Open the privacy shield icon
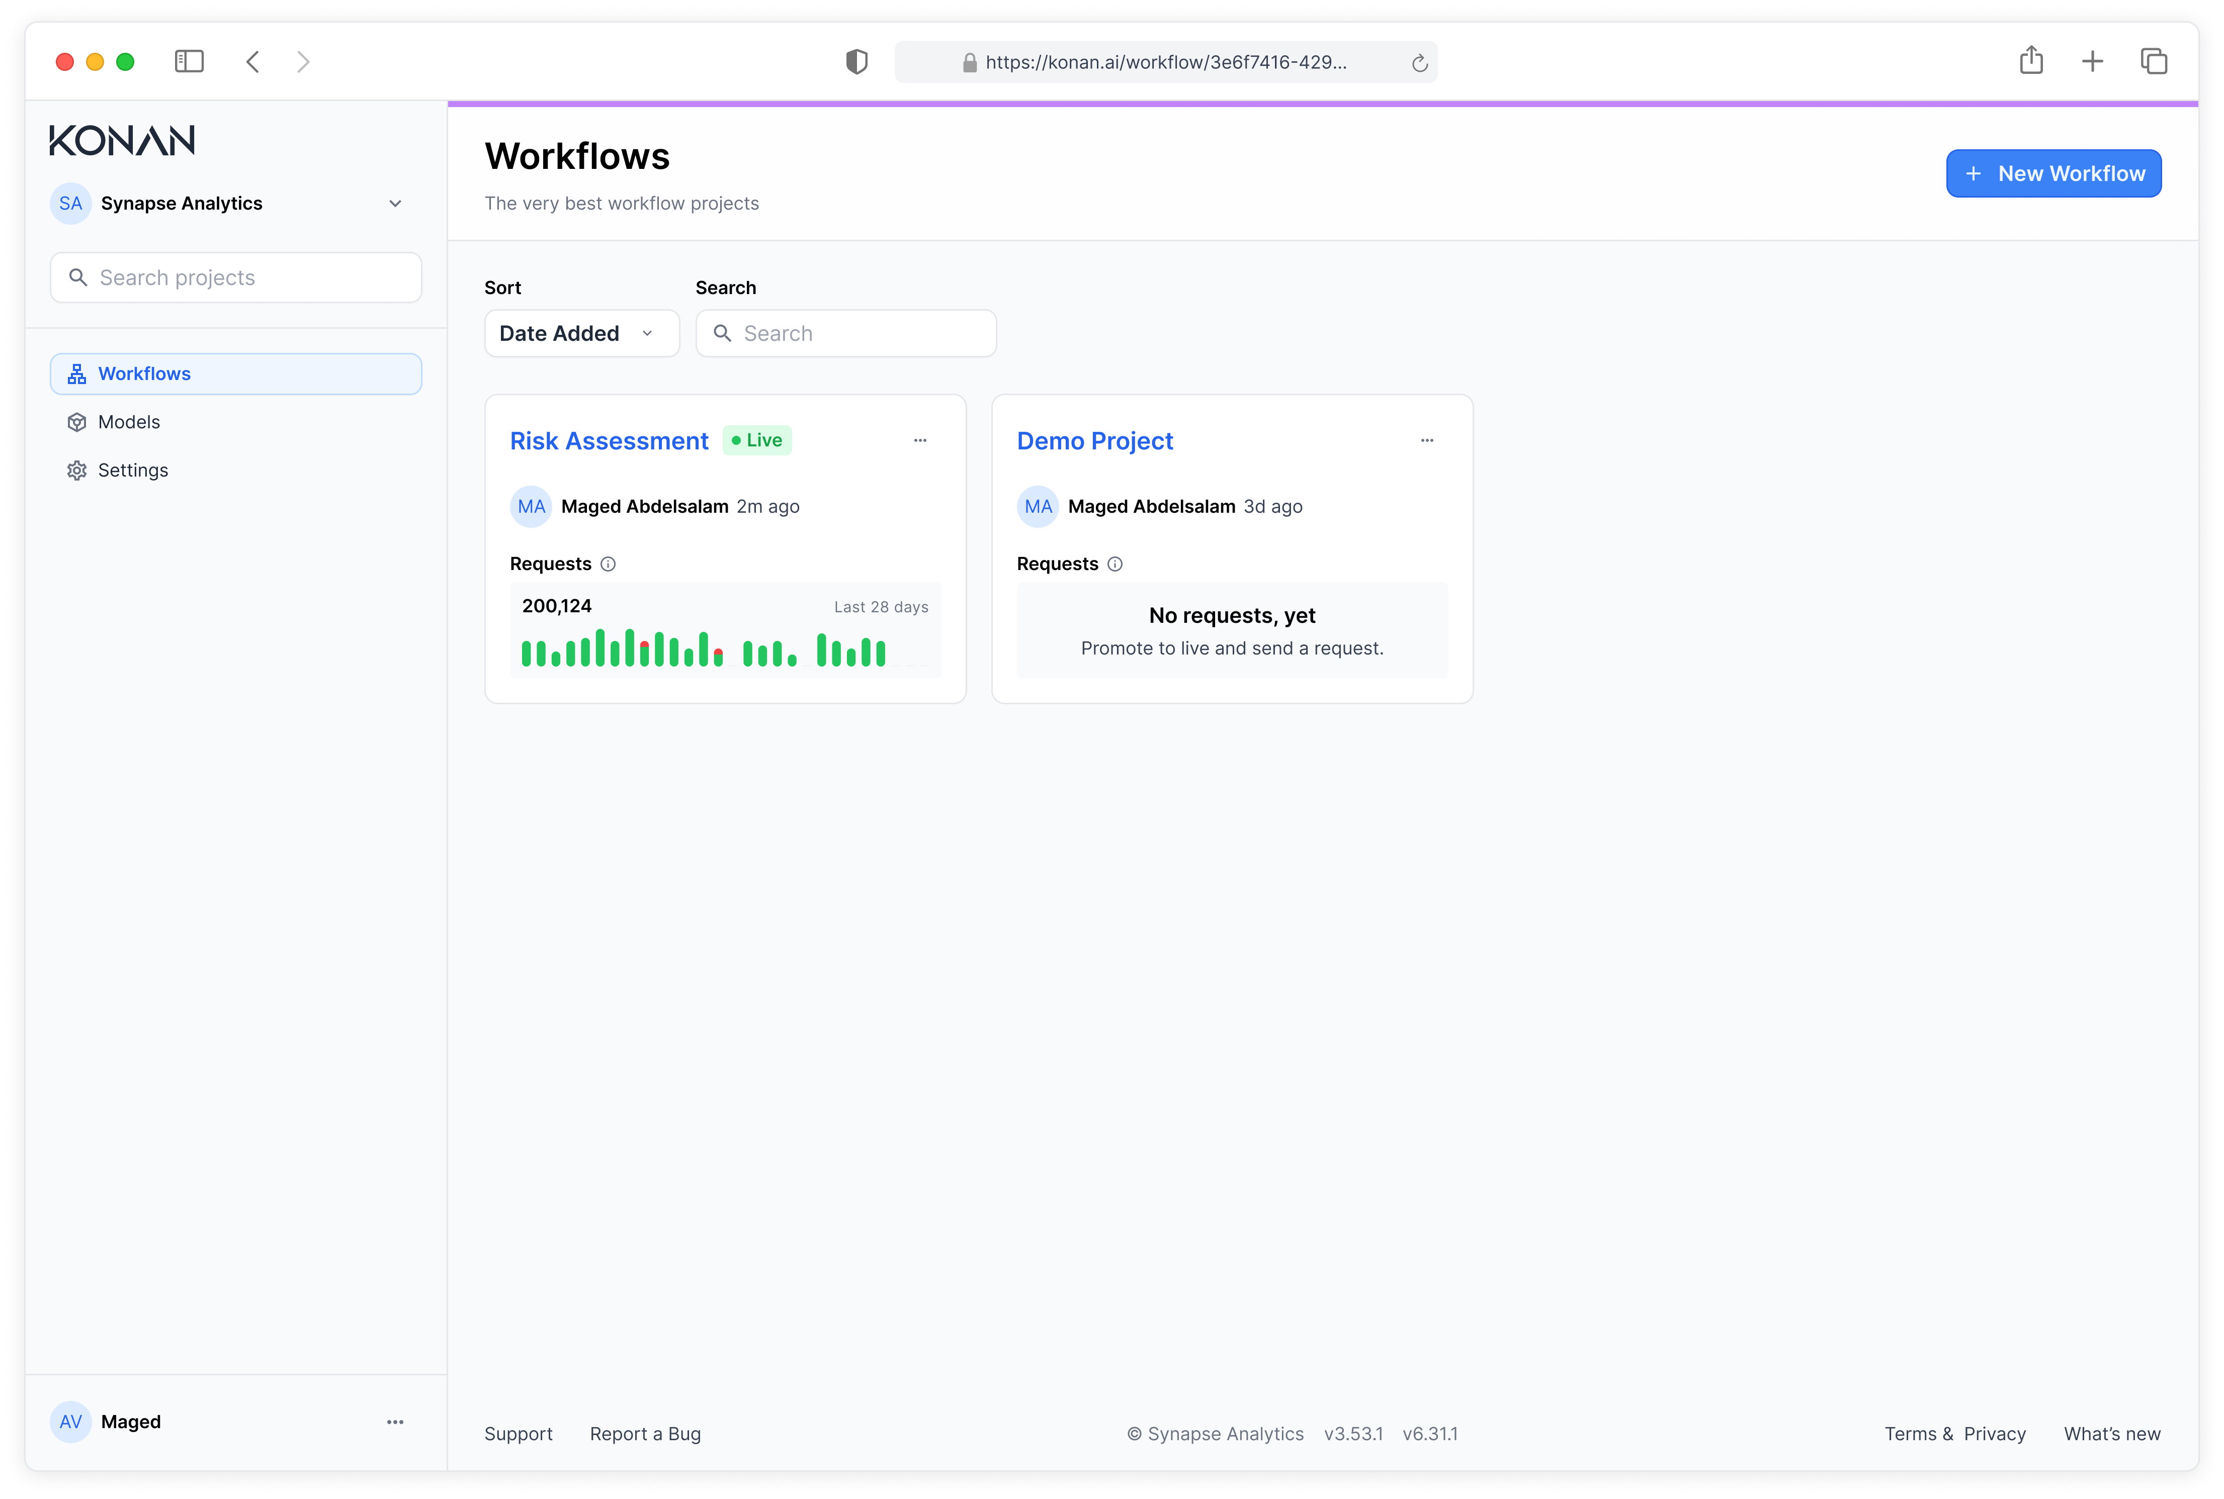2224x1499 pixels. click(x=856, y=61)
